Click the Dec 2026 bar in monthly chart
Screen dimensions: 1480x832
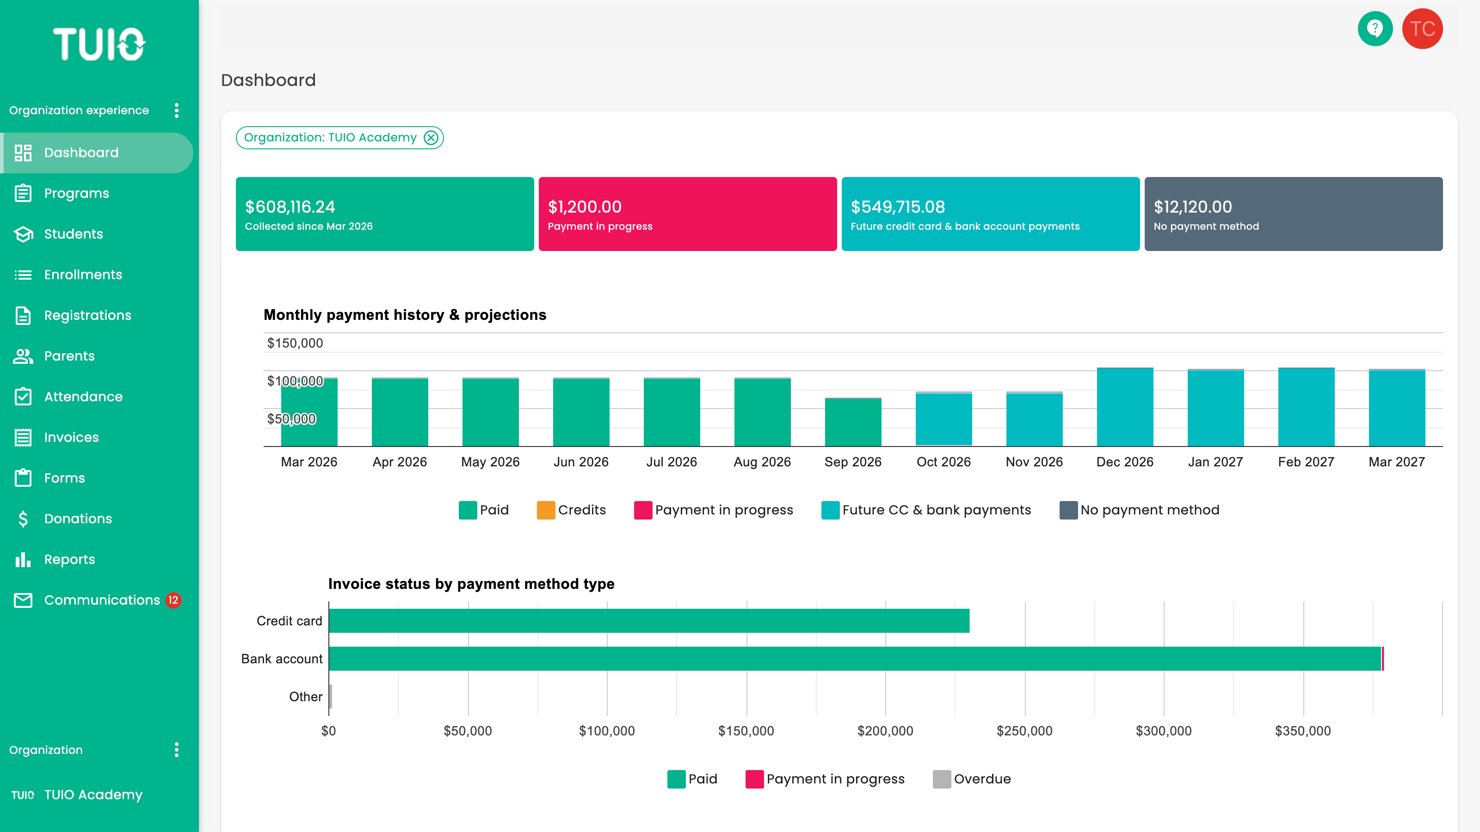[1125, 407]
